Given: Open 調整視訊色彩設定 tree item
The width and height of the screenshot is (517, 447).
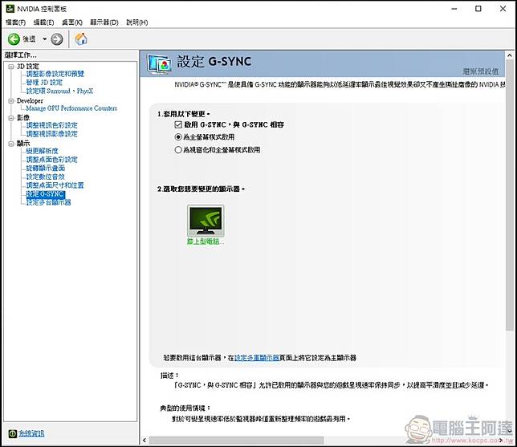Looking at the screenshot, I should tap(51, 125).
